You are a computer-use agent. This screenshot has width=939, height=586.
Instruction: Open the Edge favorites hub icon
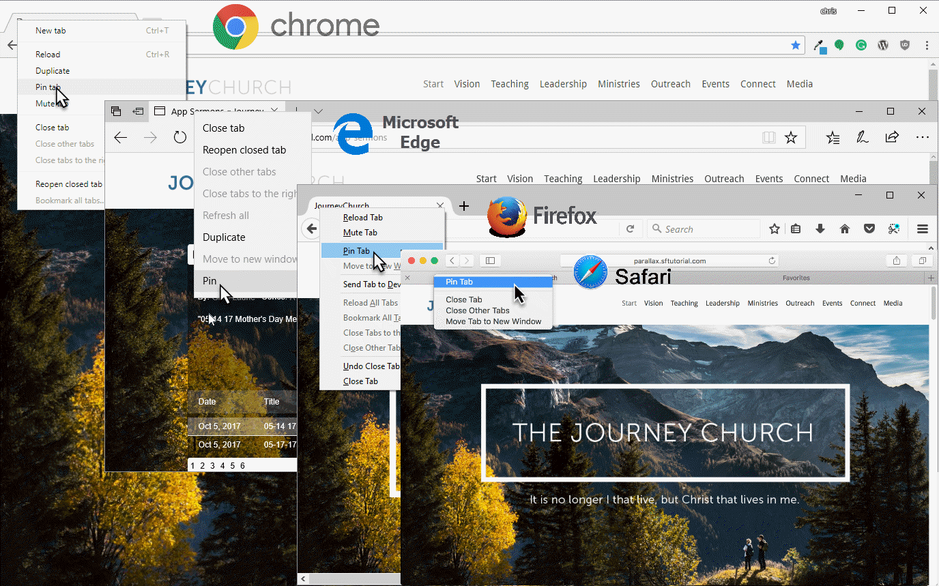click(833, 138)
